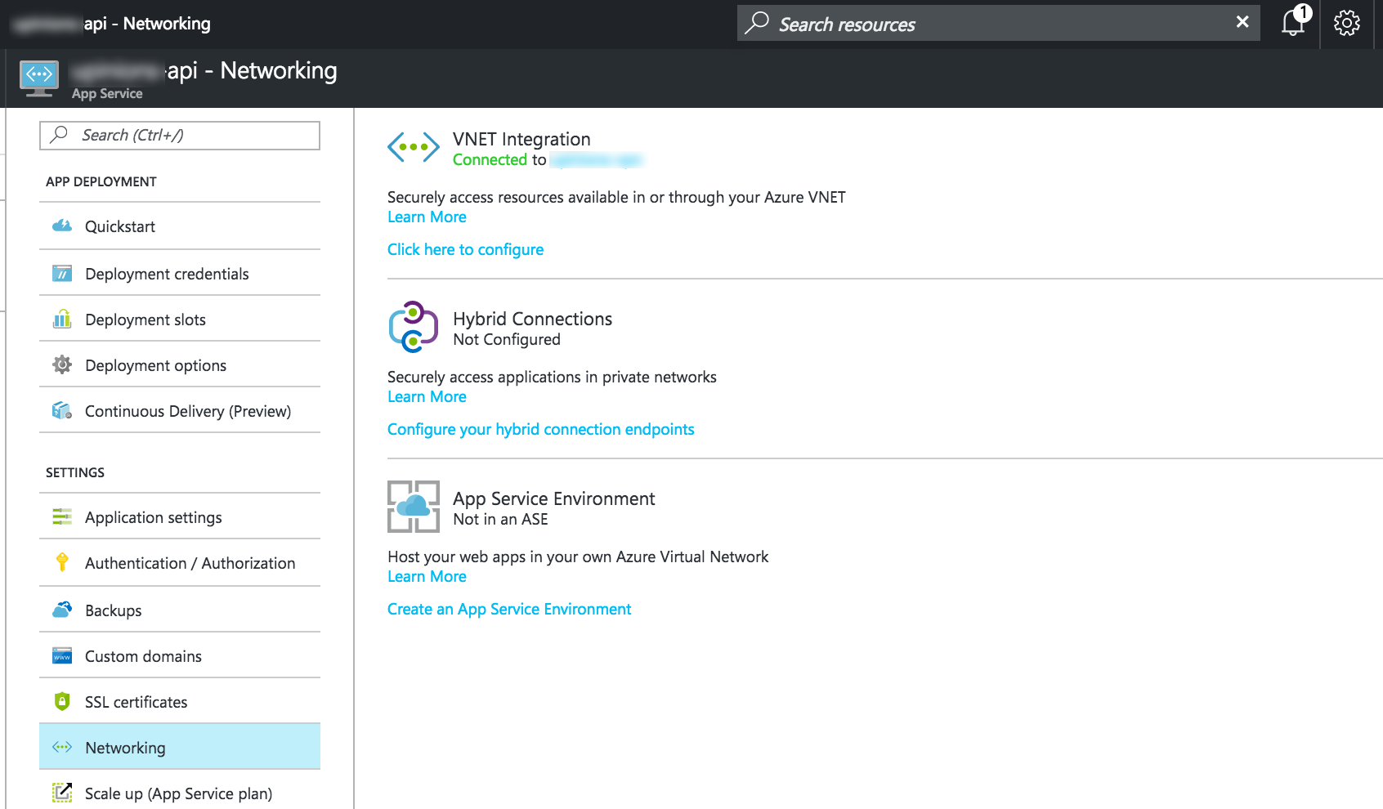Click Create an App Service Environment
This screenshot has height=809, width=1383.
[509, 609]
